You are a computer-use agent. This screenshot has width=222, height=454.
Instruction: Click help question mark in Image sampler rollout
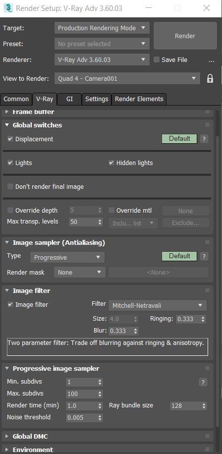click(204, 256)
